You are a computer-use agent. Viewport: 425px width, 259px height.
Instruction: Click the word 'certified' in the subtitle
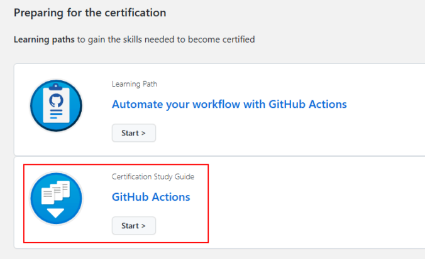[238, 40]
